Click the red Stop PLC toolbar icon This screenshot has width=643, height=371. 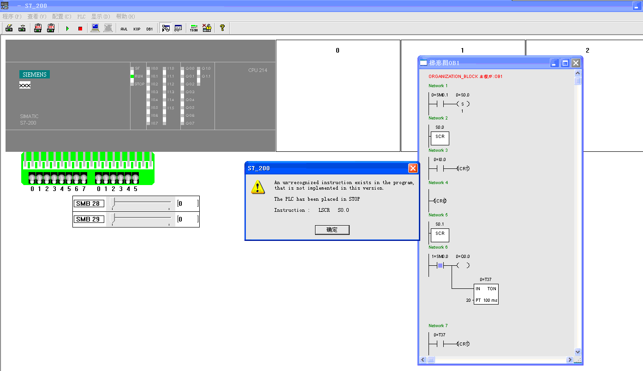point(80,29)
